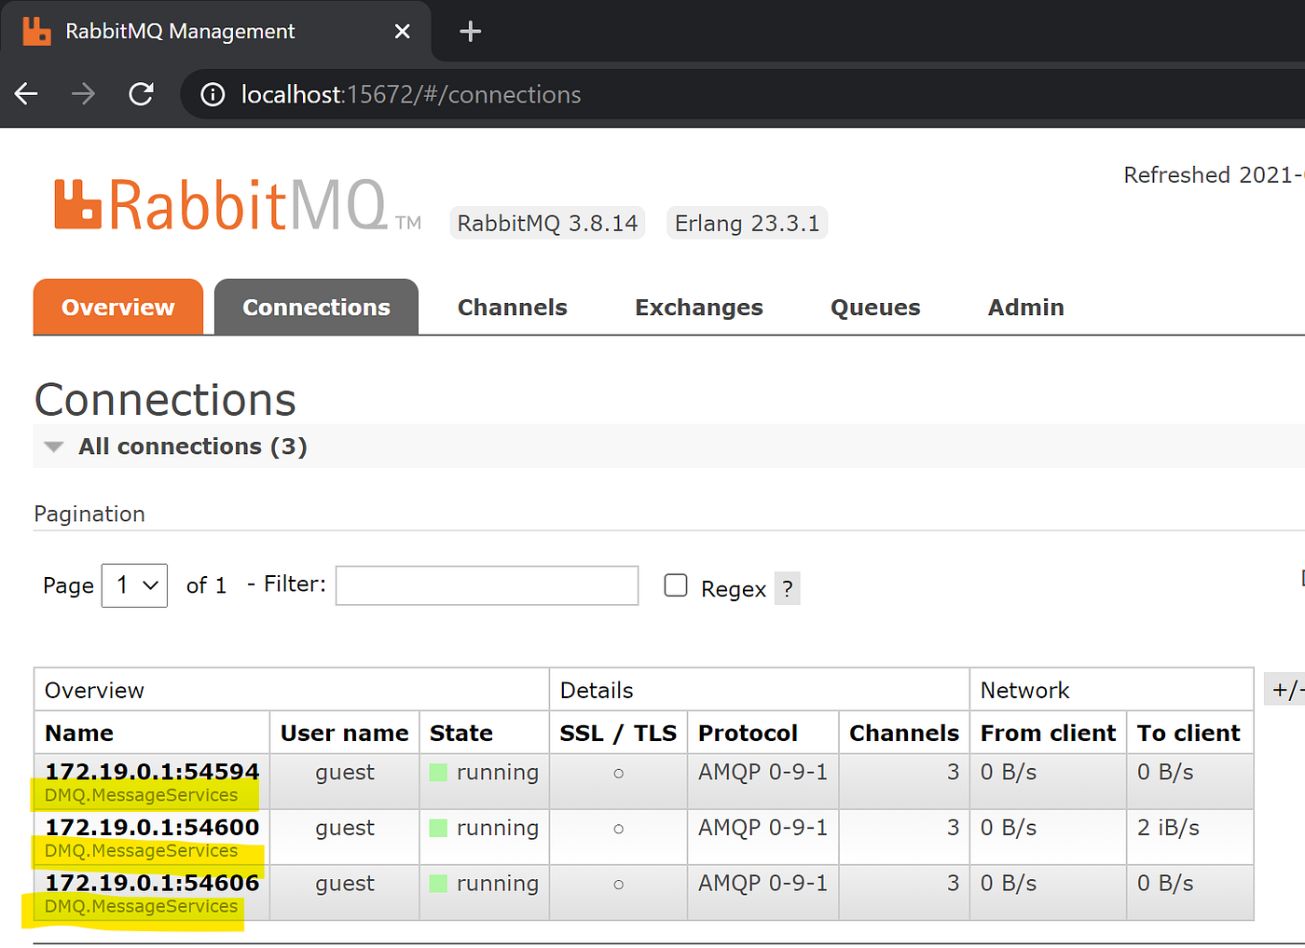1305x948 pixels.
Task: Click the browser back arrow
Action: 25,93
